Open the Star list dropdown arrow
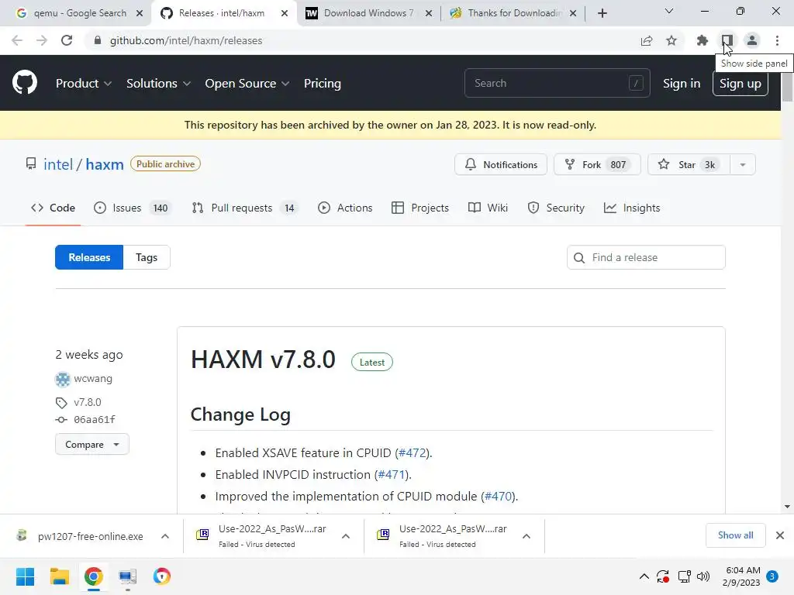The height and width of the screenshot is (595, 794). coord(743,165)
